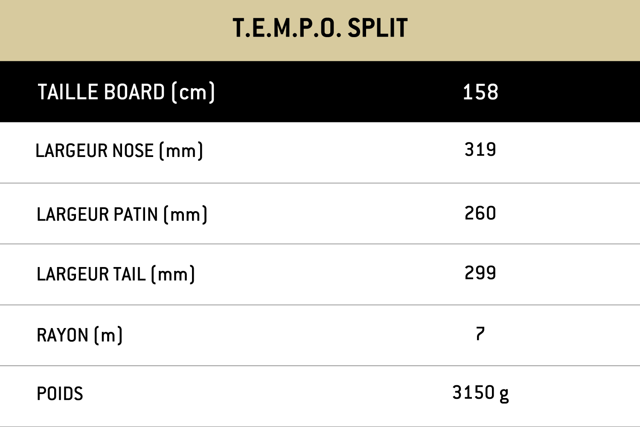Viewport: 640px width, 427px height.
Task: Select the TAILLE BOARD (cm) header label
Action: 126,92
